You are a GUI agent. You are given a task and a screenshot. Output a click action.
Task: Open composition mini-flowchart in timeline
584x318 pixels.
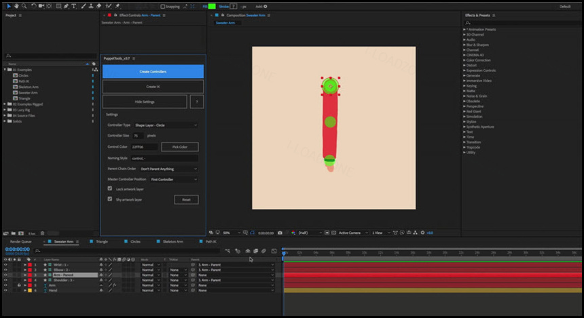tap(227, 251)
